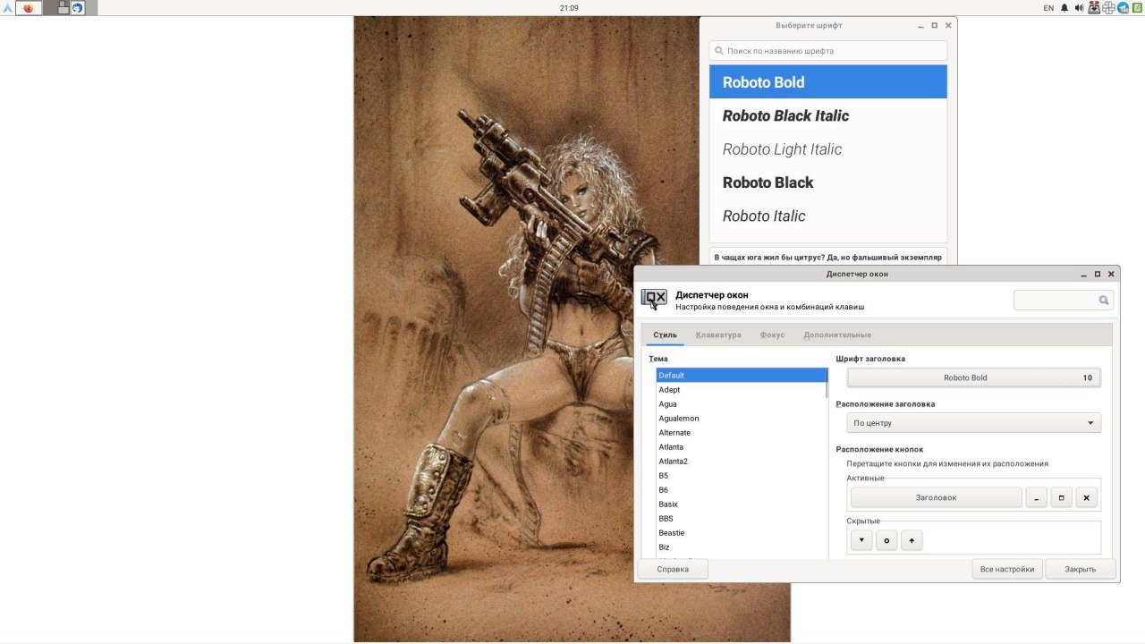Select the BBS theme
Screen dimensions: 1145x644
click(741, 519)
